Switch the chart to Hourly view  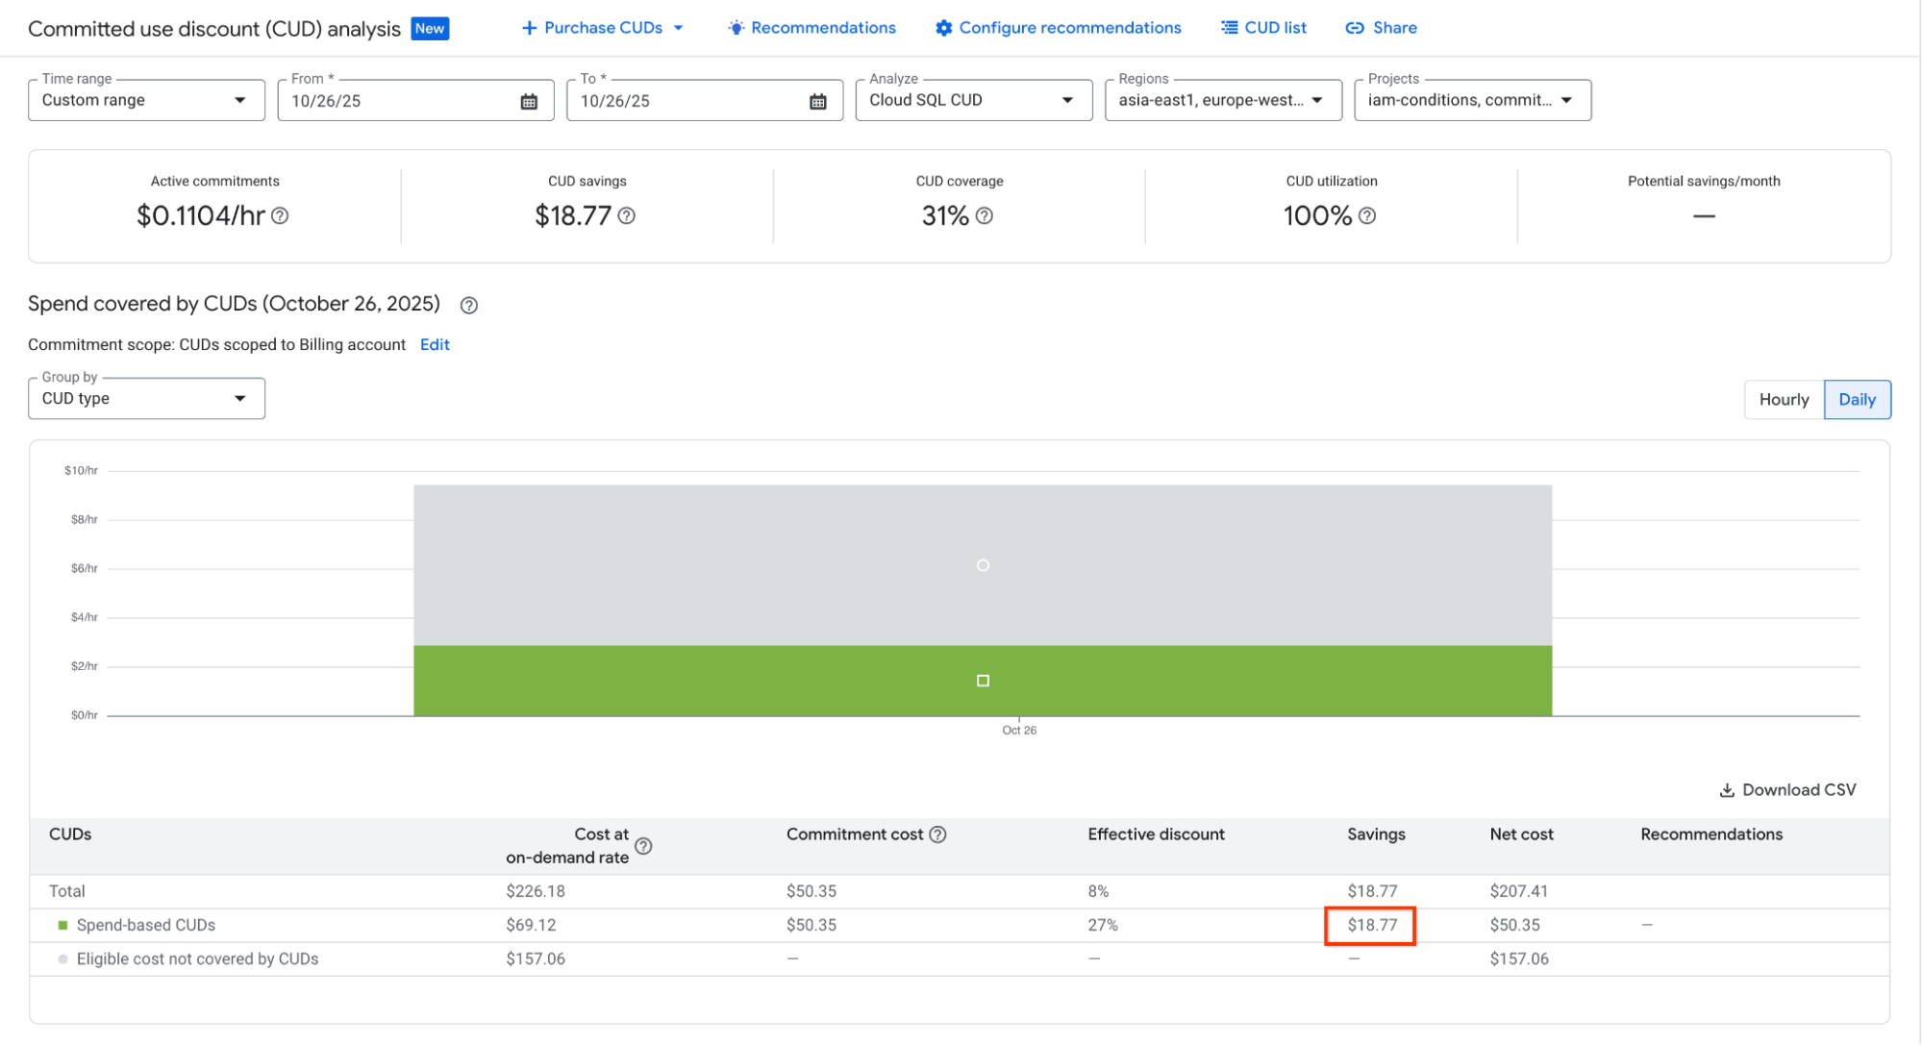point(1784,399)
